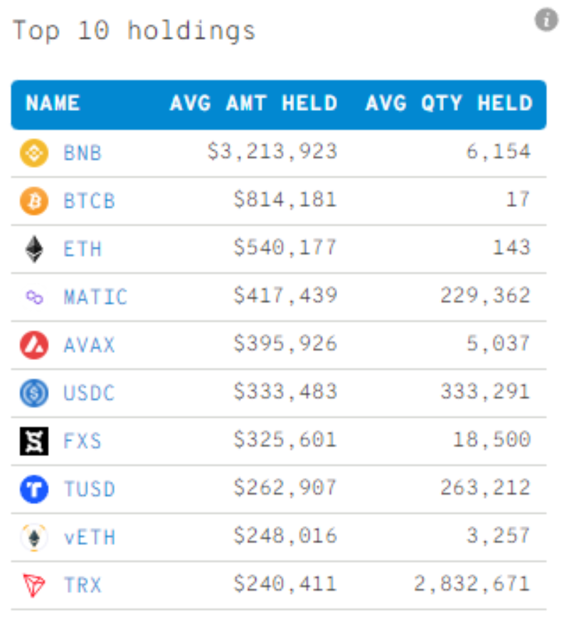This screenshot has height=622, width=564.
Task: Open the BNB token link
Action: click(83, 153)
